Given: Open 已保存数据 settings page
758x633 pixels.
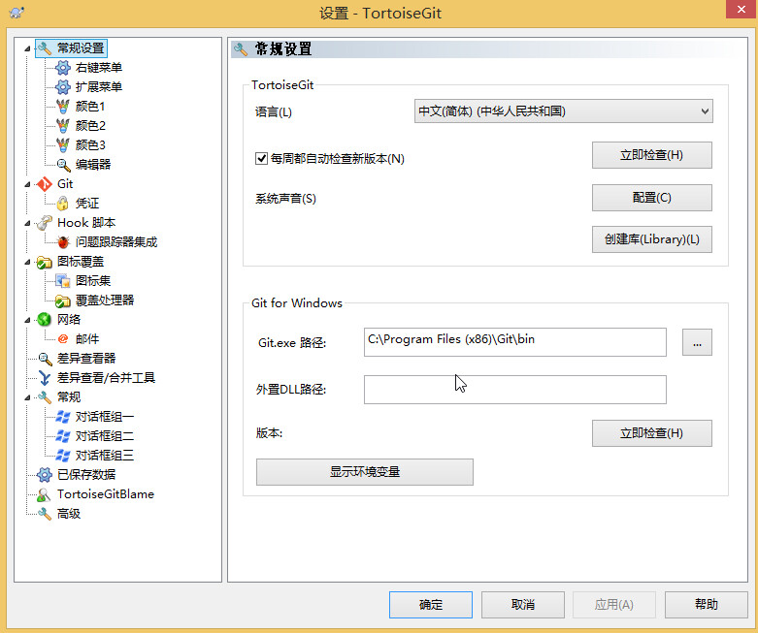Looking at the screenshot, I should click(x=86, y=475).
